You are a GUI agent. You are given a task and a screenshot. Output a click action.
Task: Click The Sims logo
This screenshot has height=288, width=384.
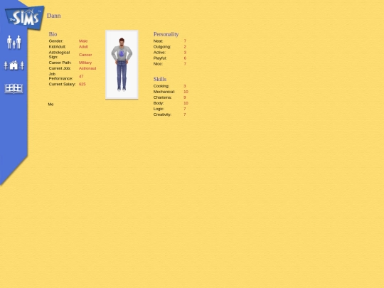coord(24,18)
